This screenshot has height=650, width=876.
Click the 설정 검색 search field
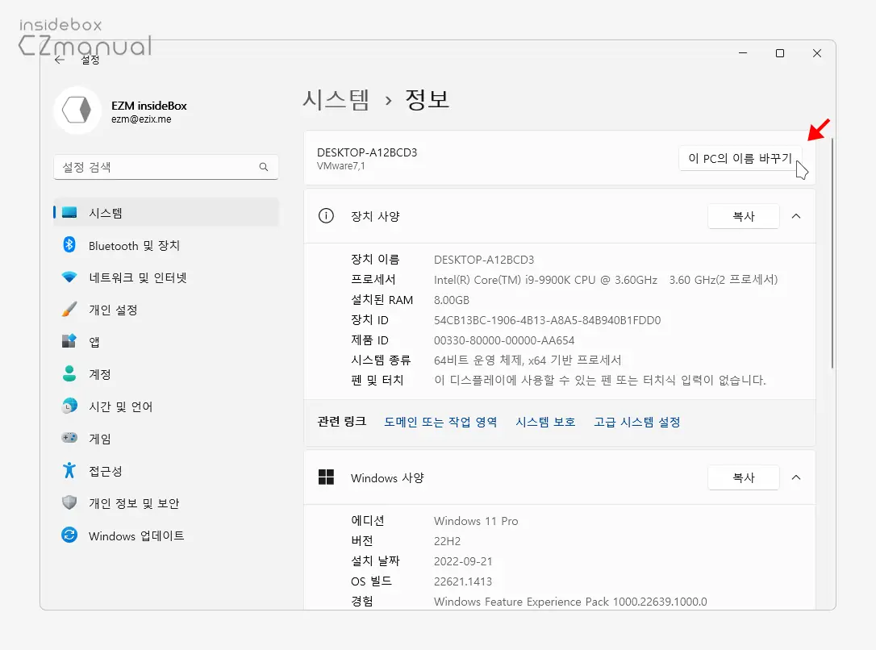pyautogui.click(x=165, y=167)
